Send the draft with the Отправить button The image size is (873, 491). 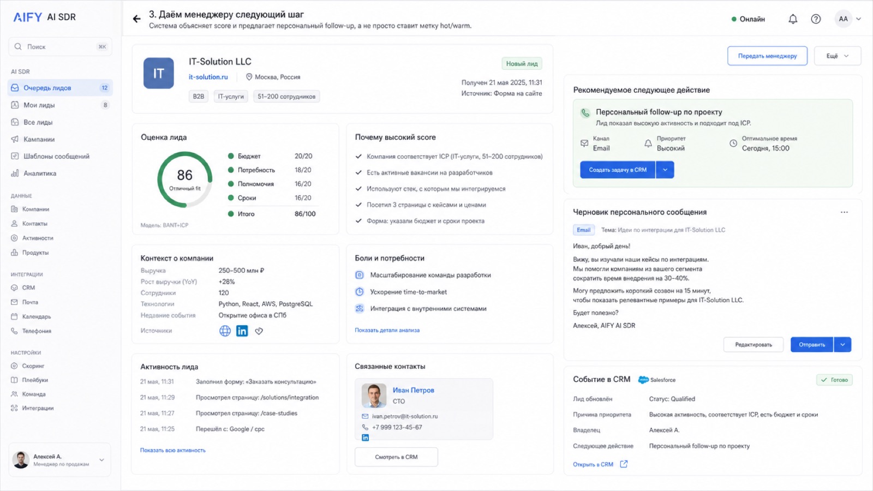pyautogui.click(x=812, y=344)
